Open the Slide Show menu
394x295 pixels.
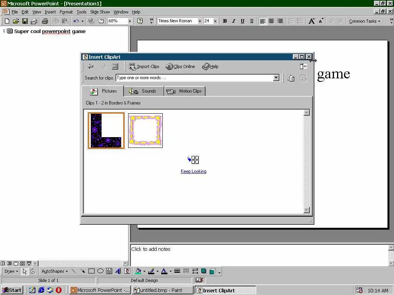tap(100, 12)
